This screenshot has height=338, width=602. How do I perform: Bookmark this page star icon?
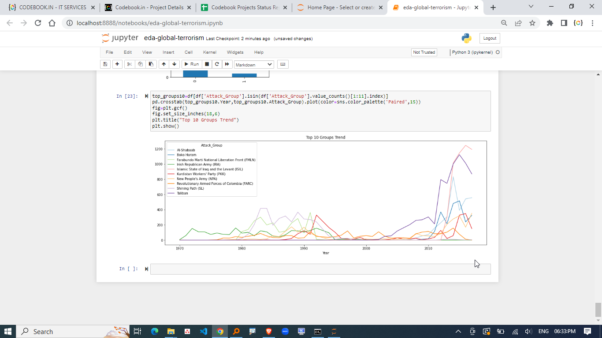point(532,23)
